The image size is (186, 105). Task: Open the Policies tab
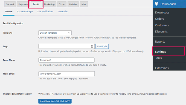coord(73,4)
